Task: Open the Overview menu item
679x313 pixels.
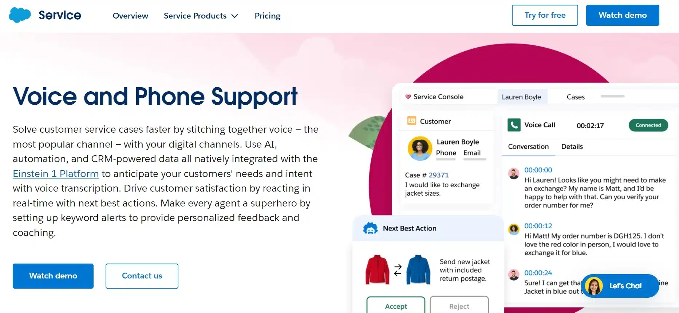Action: click(130, 16)
